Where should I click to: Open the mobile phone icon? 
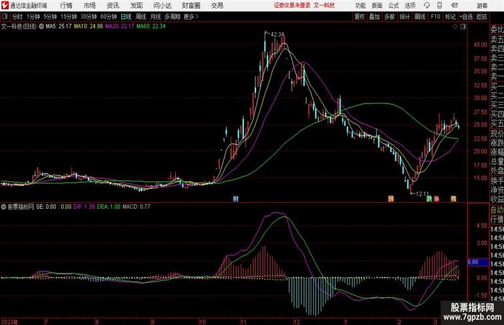coord(439,5)
